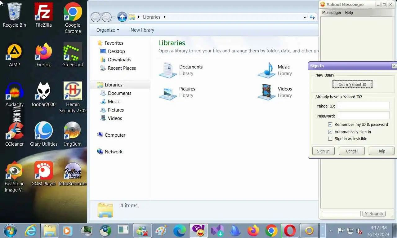Uncheck Automatically sign in
Viewport: 397px width, 238px height.
pyautogui.click(x=330, y=132)
